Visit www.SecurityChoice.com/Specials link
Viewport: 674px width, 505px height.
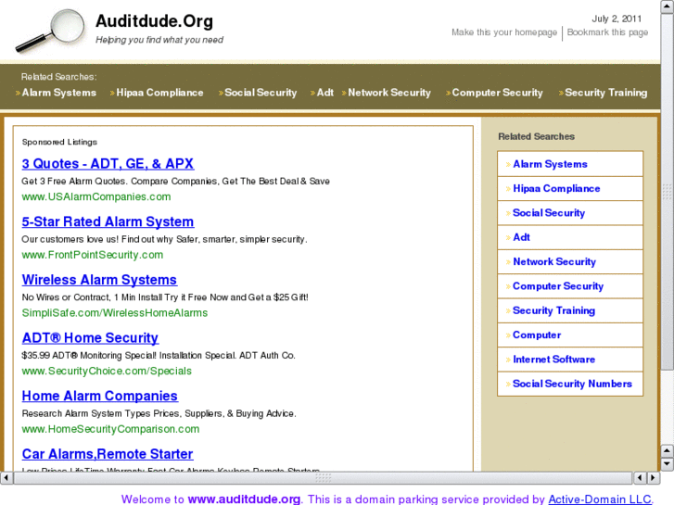click(107, 371)
